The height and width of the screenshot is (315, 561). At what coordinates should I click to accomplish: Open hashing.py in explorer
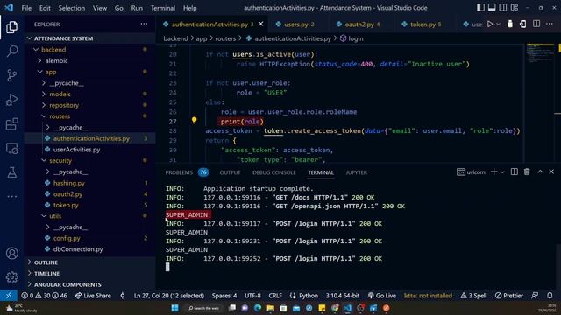[89, 183]
